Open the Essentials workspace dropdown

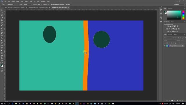(179, 4)
